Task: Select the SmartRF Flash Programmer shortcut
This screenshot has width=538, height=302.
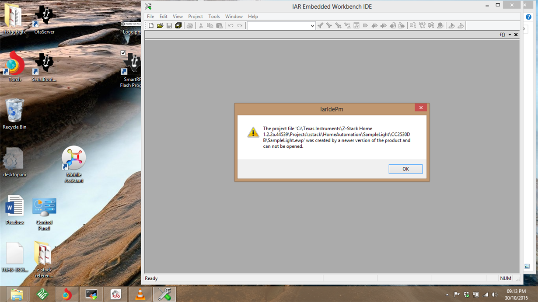Action: pyautogui.click(x=131, y=70)
